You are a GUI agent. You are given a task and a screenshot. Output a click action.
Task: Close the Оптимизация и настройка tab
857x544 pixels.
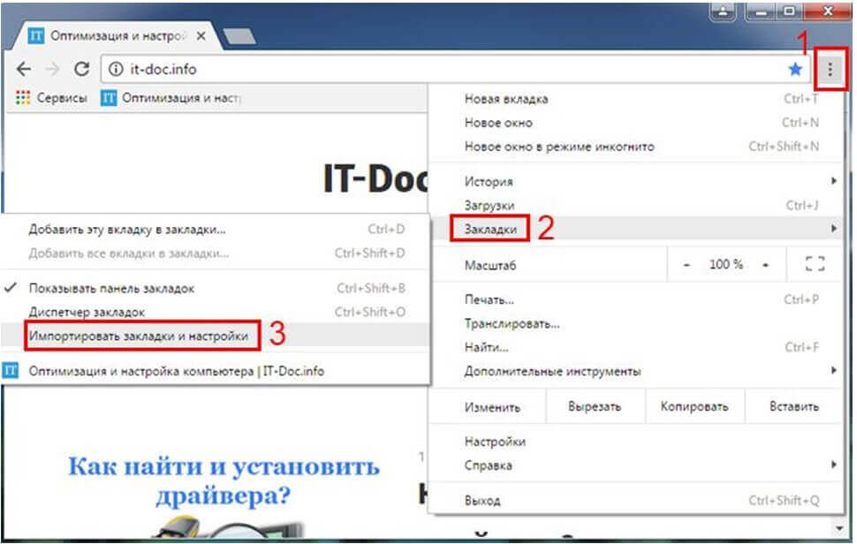[201, 36]
